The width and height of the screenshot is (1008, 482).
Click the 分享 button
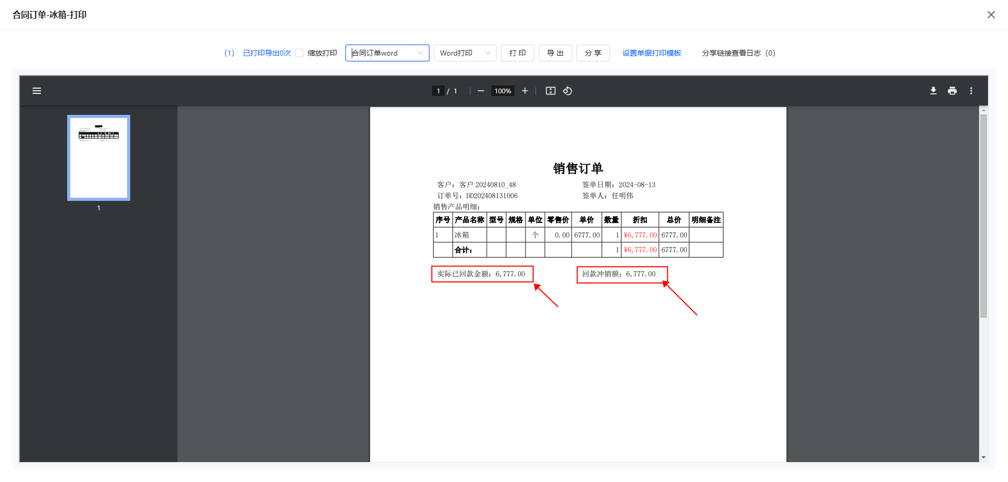593,53
